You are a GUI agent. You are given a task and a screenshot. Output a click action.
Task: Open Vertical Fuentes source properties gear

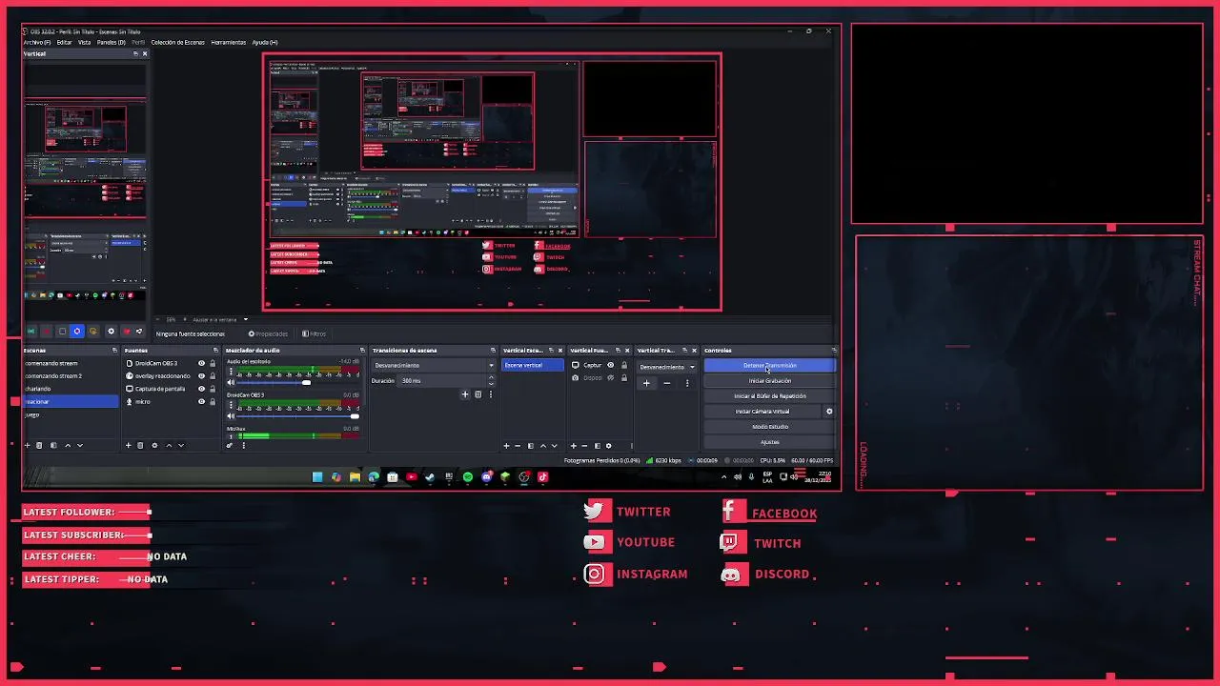(609, 446)
